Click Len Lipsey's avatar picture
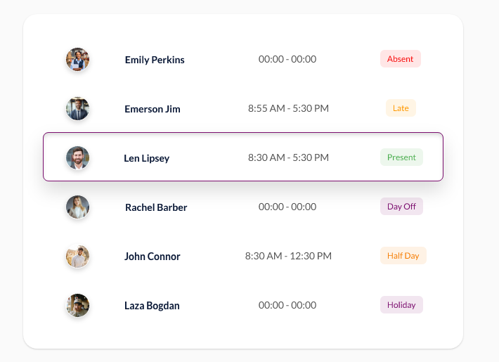Image resolution: width=499 pixels, height=362 pixels. [x=77, y=158]
